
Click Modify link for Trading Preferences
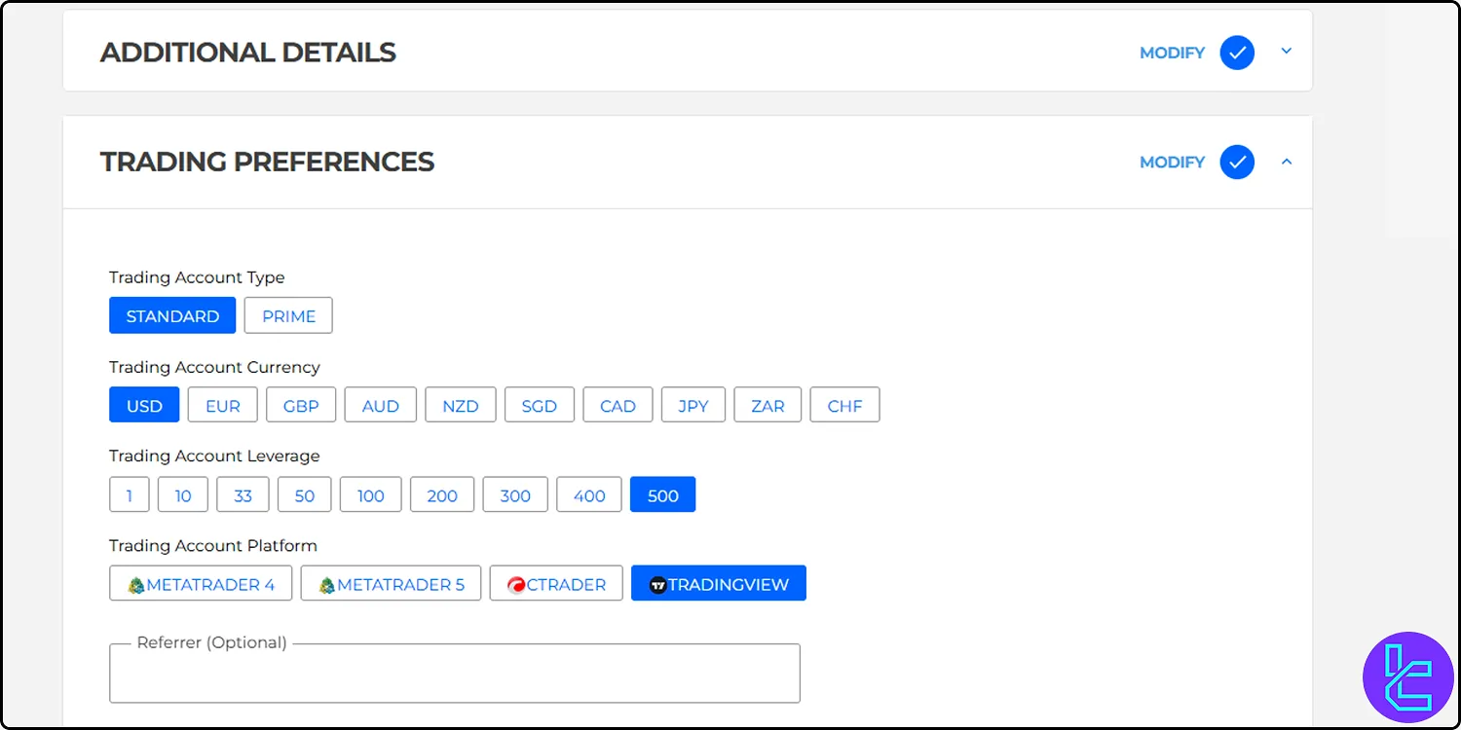coord(1172,163)
